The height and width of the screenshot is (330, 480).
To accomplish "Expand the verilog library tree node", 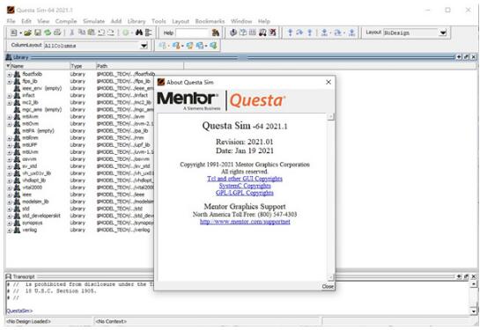I will (10, 230).
